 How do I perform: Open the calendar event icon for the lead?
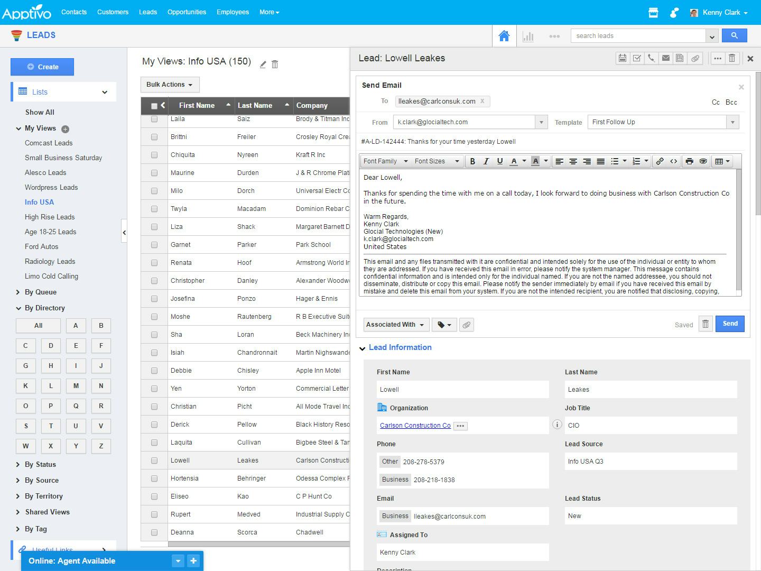[623, 58]
